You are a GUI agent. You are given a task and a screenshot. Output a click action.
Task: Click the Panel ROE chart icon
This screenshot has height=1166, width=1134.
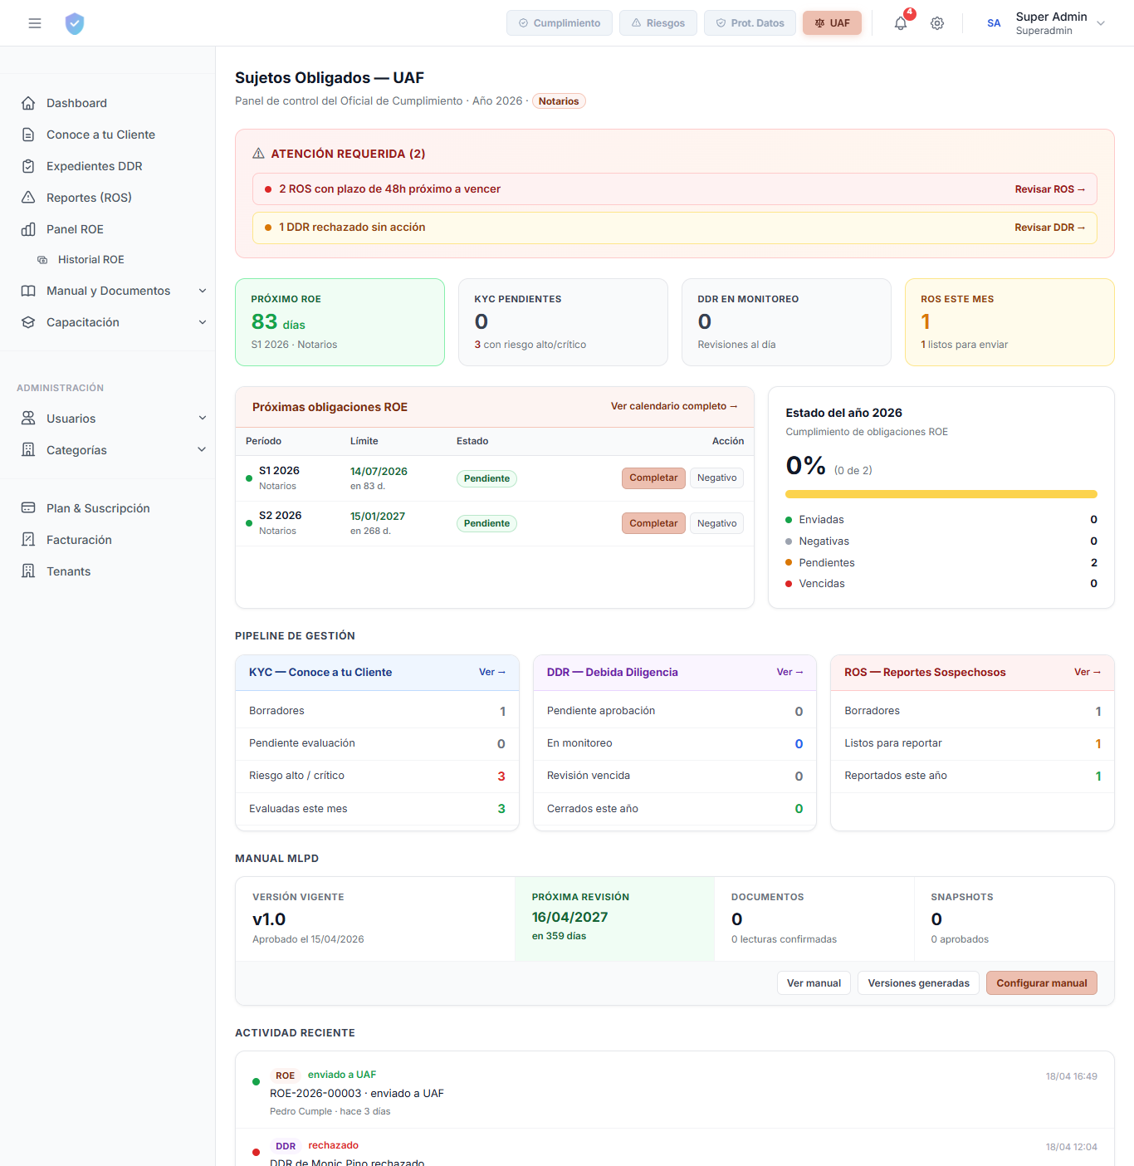tap(28, 229)
